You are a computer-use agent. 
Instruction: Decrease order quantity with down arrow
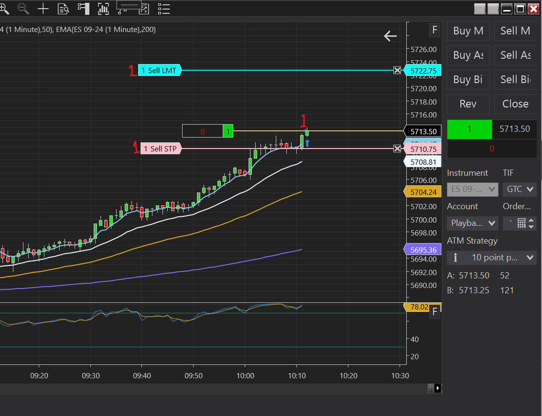click(531, 226)
